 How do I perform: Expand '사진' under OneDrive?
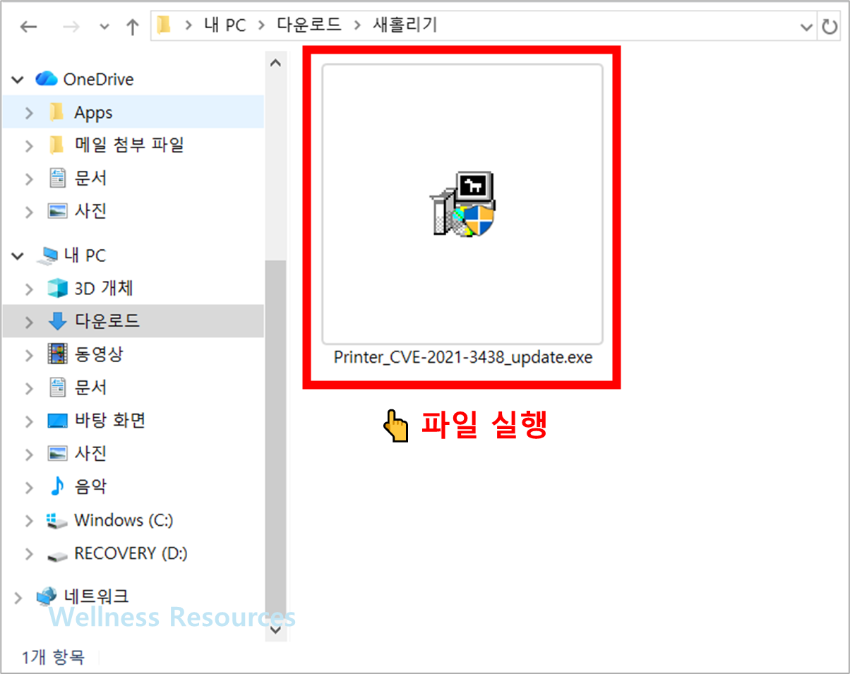coord(29,211)
